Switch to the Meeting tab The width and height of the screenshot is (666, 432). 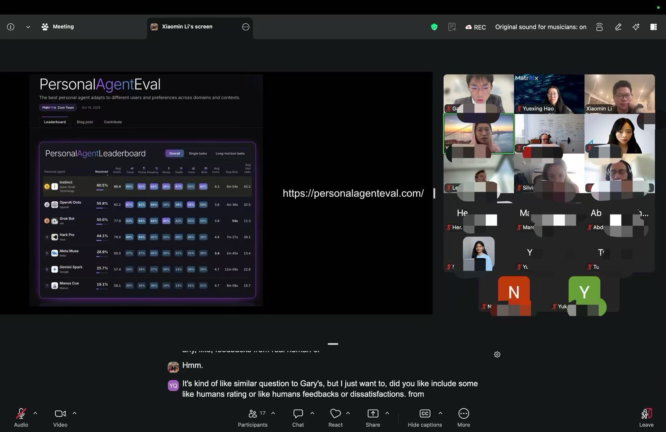[57, 27]
